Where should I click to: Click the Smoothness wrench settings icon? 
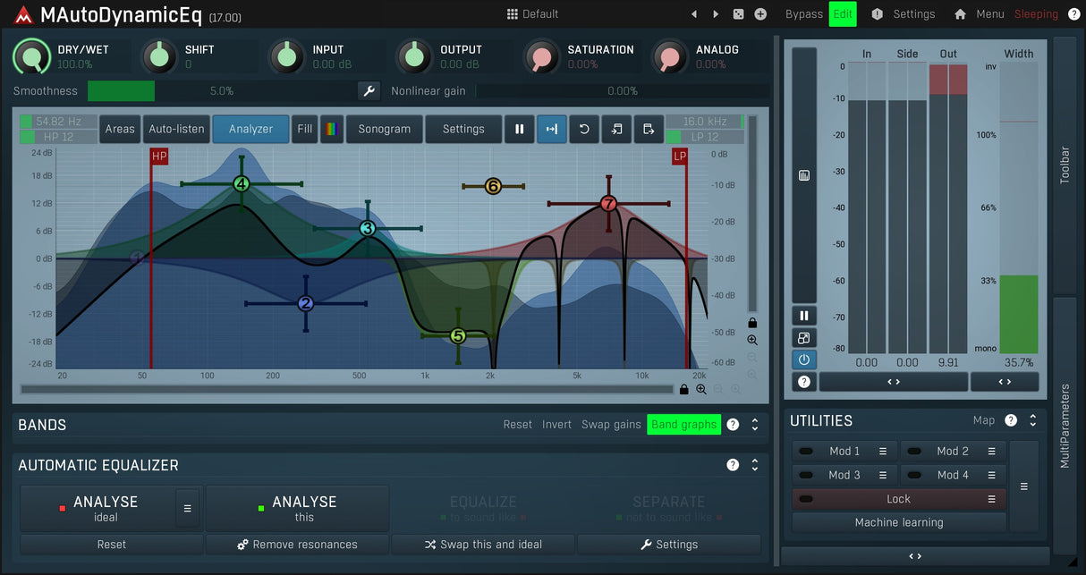(x=369, y=91)
